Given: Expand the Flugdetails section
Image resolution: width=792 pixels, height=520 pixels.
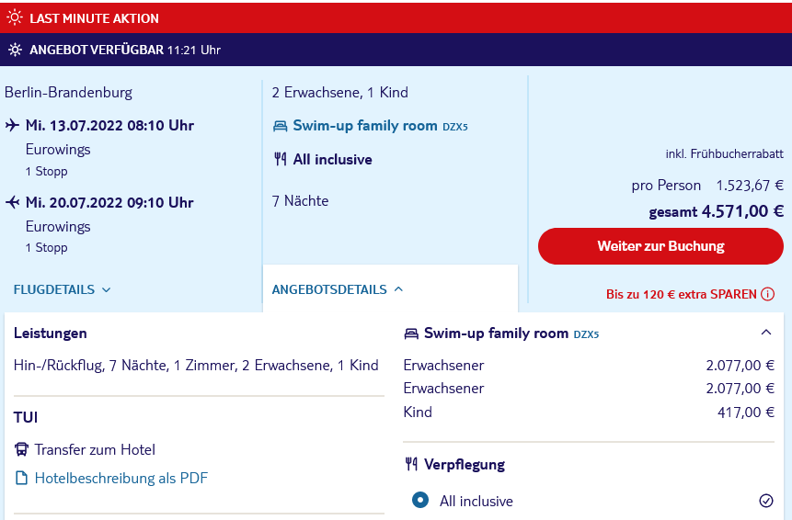Looking at the screenshot, I should pos(63,289).
